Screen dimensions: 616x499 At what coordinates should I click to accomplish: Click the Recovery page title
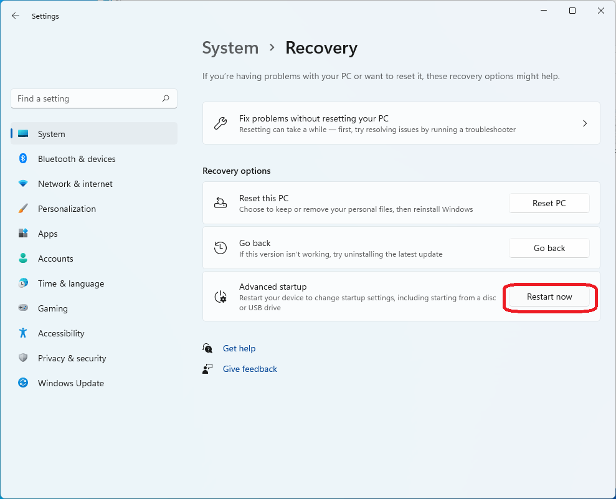[x=321, y=48]
